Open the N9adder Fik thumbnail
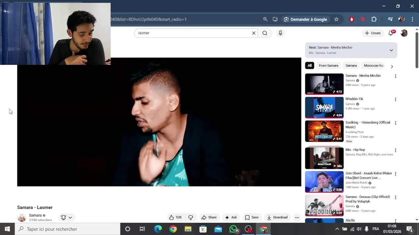This screenshot has width=419, height=235. click(x=324, y=107)
